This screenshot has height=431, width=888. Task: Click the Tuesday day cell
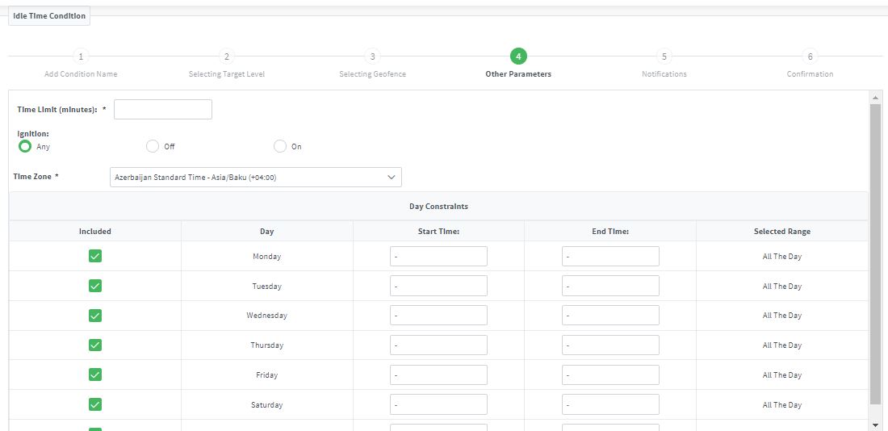pyautogui.click(x=266, y=286)
